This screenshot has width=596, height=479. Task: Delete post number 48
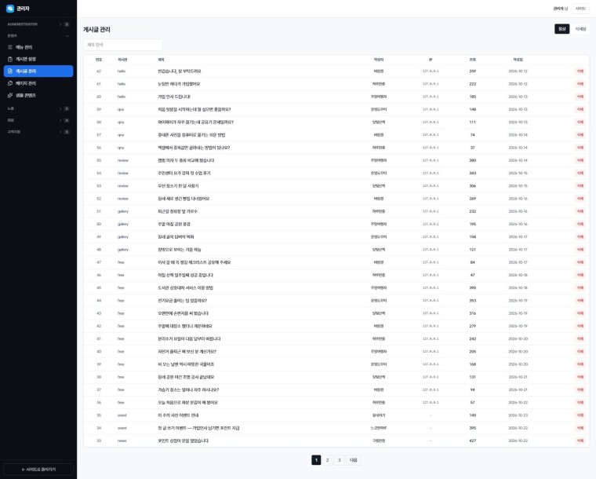click(580, 250)
